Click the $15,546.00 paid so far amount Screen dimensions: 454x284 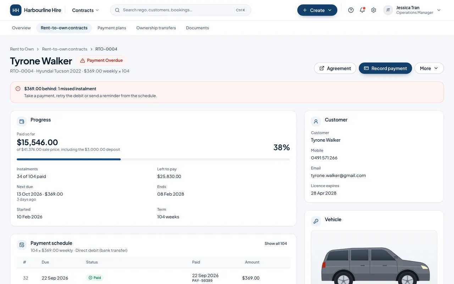point(37,142)
